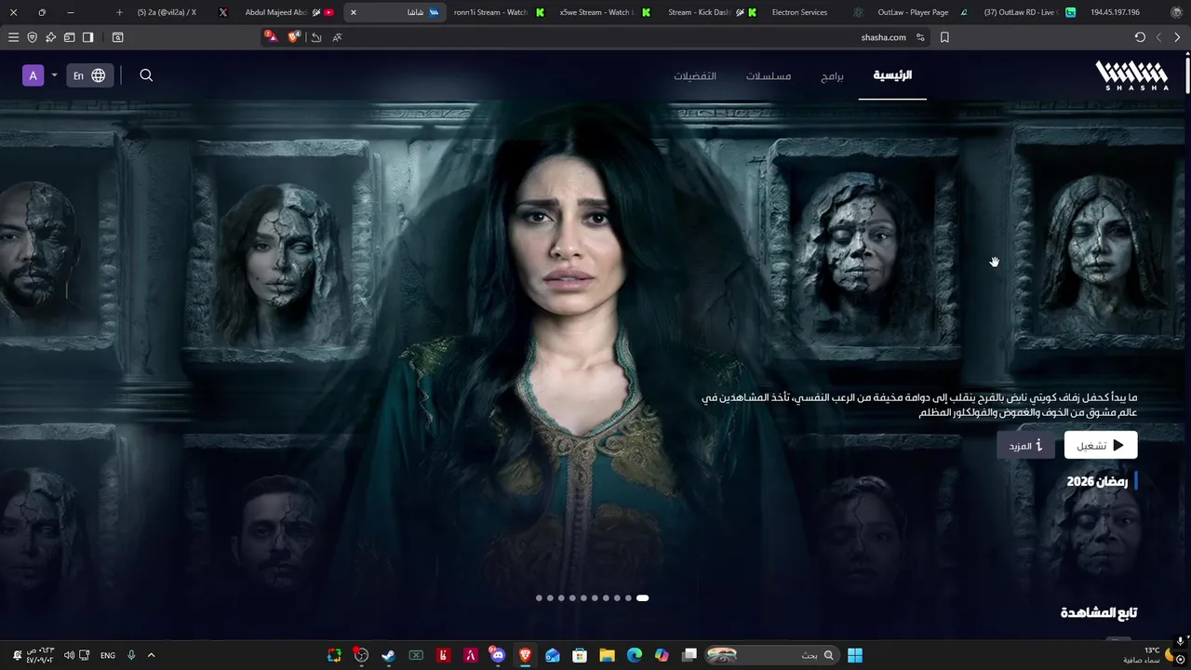Click the رمضان 2026 label
The width and height of the screenshot is (1191, 670).
click(1097, 481)
